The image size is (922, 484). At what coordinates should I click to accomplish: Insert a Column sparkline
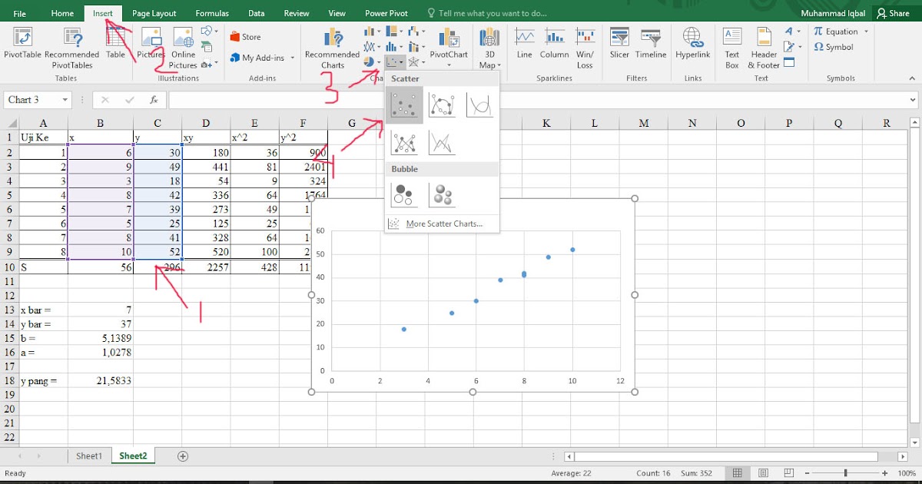tap(554, 43)
